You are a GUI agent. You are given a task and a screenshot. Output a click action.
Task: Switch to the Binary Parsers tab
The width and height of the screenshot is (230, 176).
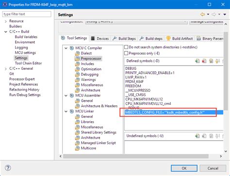pos(210,38)
